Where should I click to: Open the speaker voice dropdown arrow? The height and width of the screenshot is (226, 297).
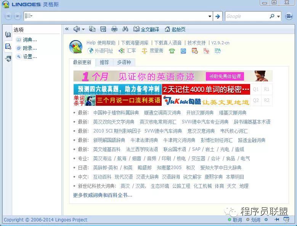click(x=83, y=29)
